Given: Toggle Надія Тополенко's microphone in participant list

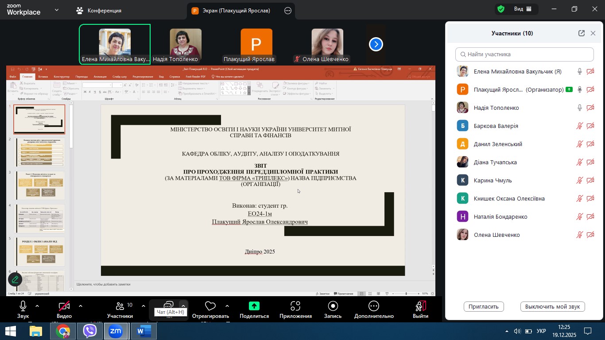Looking at the screenshot, I should [579, 108].
